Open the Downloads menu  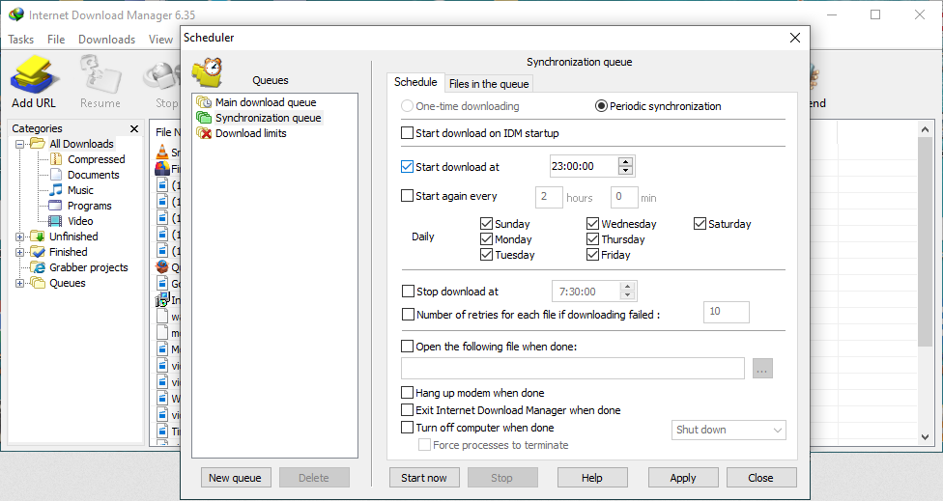(x=106, y=39)
